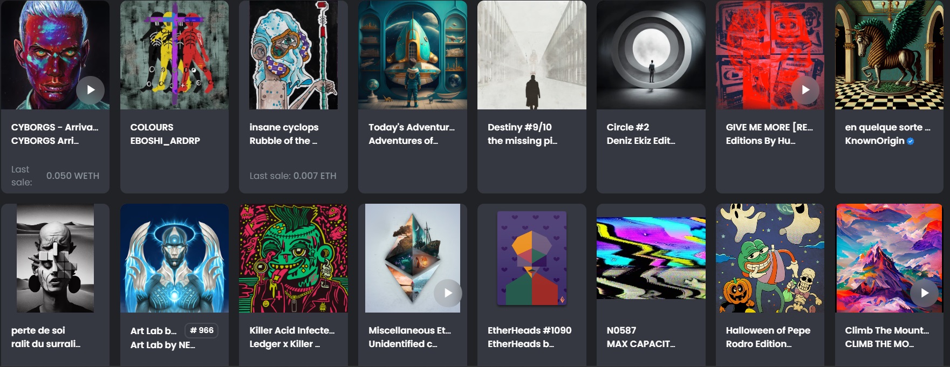
Task: Open the perte de soi portrait
Action: pyautogui.click(x=55, y=258)
